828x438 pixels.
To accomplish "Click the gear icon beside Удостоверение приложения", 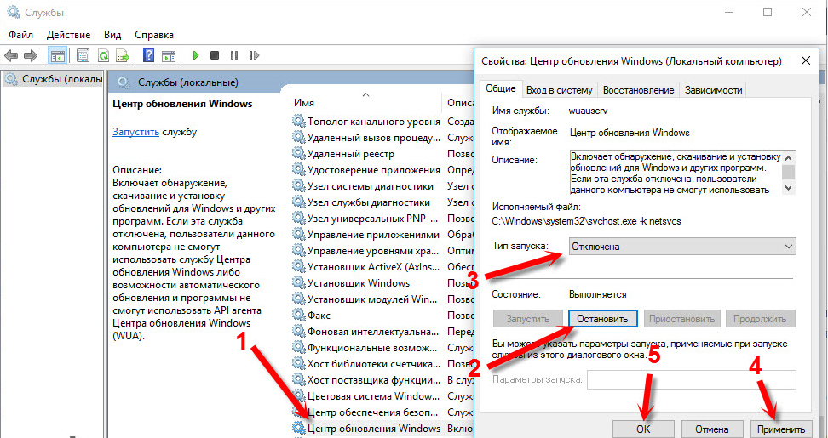I will (299, 170).
